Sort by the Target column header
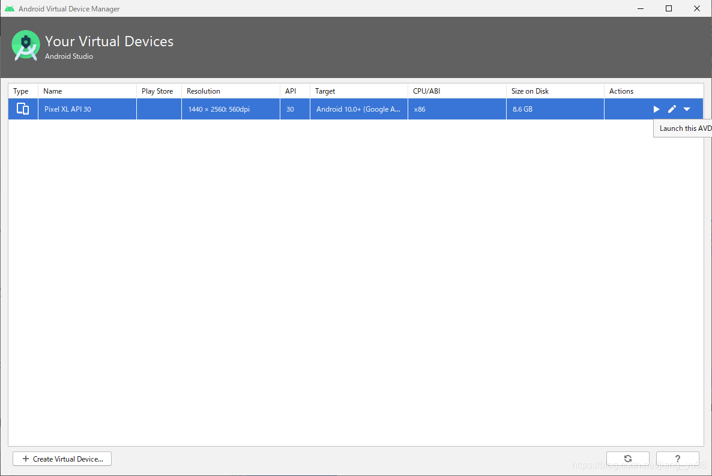This screenshot has height=476, width=712. coord(359,91)
